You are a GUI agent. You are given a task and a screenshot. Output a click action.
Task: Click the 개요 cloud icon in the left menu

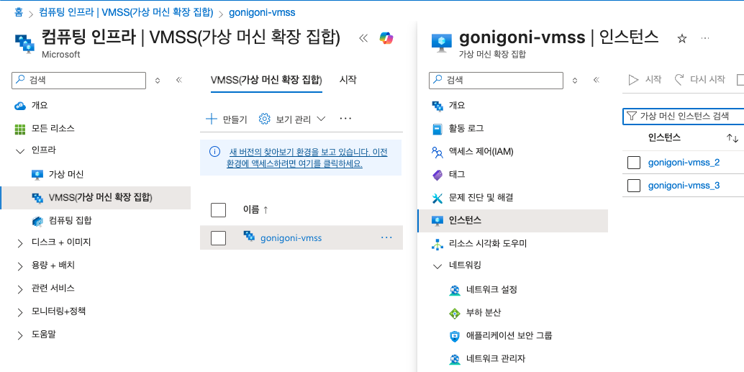click(x=20, y=105)
